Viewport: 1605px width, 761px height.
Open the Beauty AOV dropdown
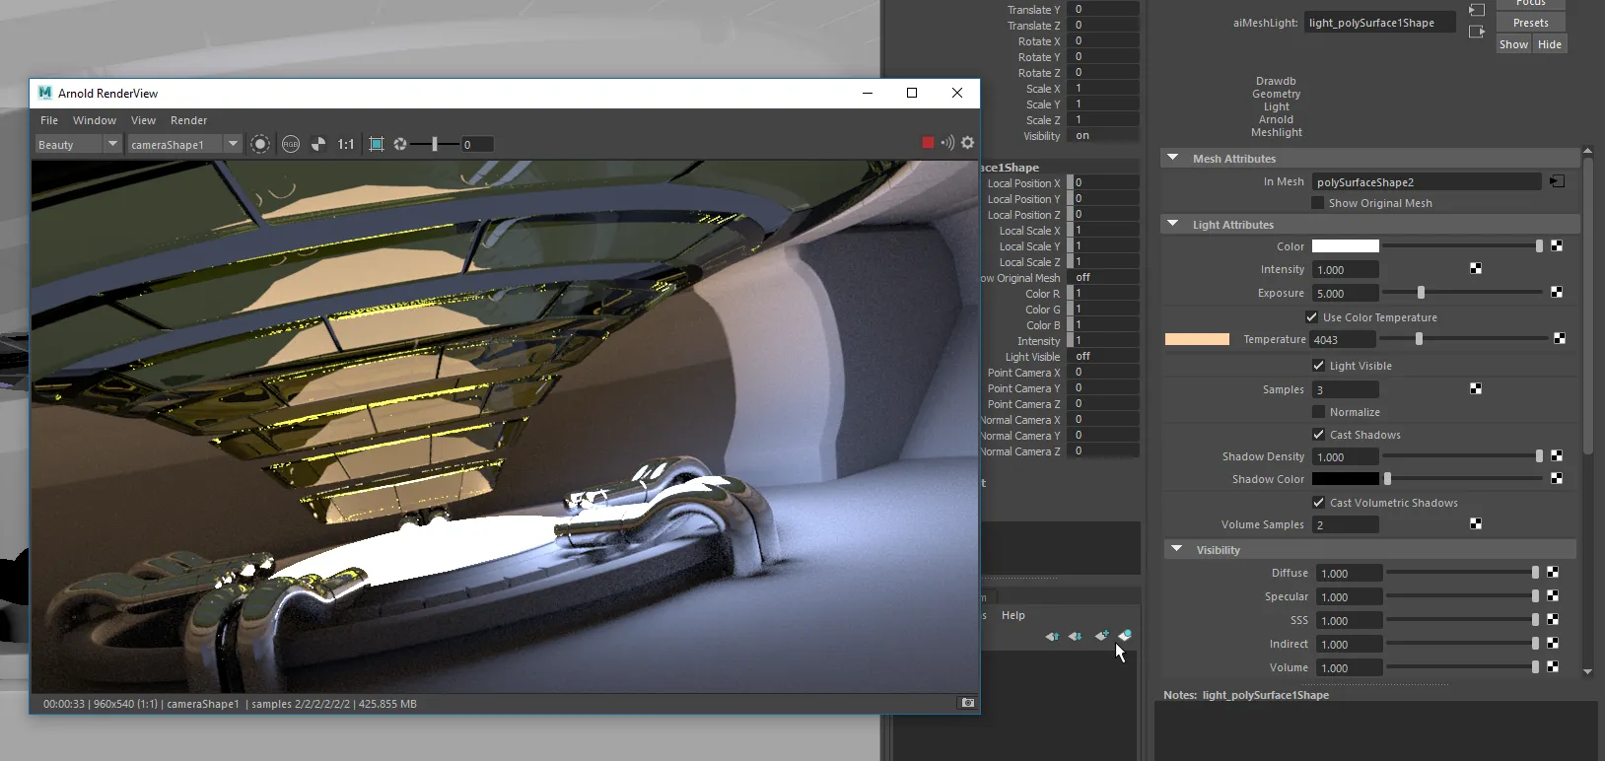click(77, 144)
